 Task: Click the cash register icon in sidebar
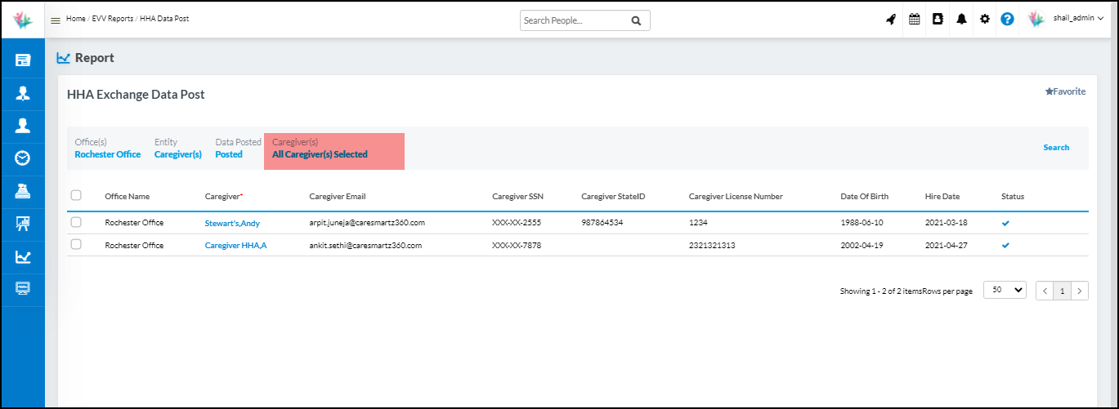(23, 191)
